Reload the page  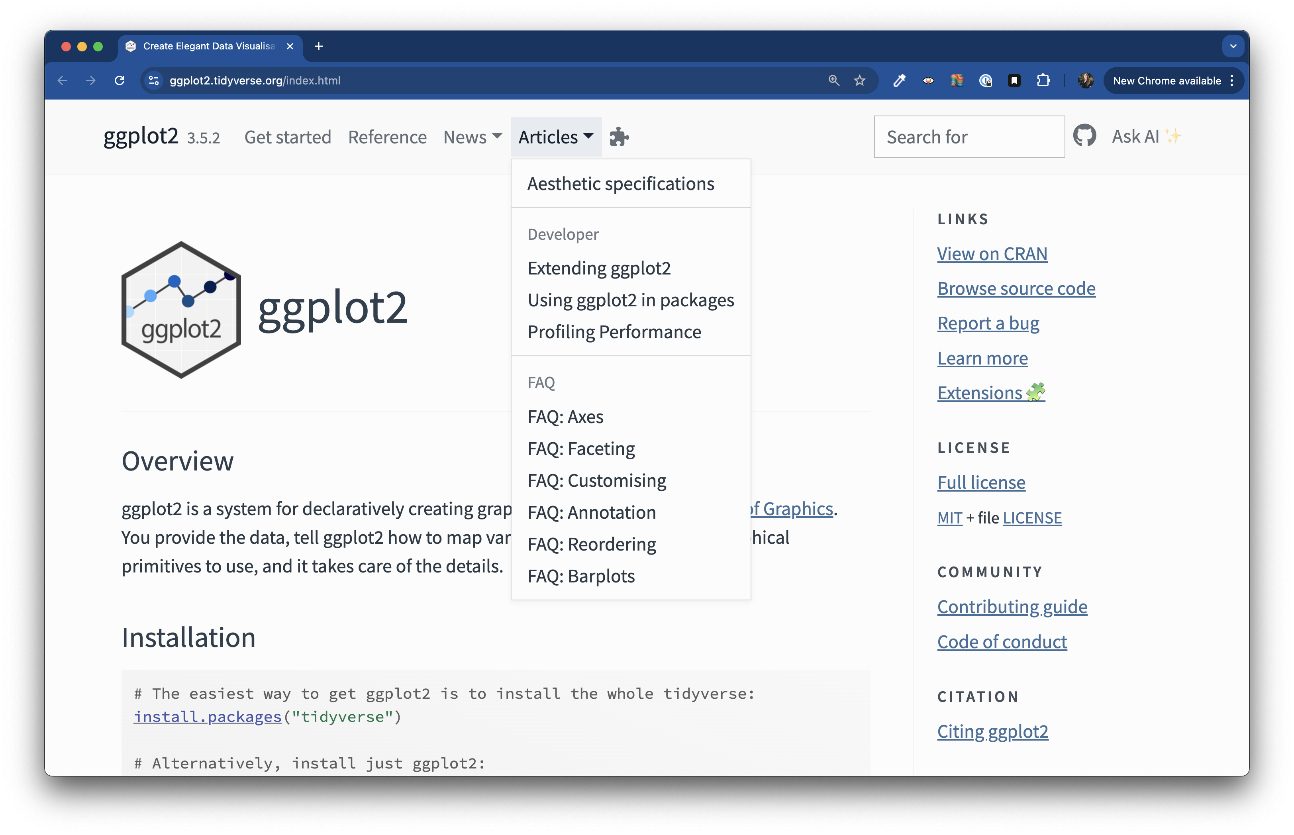[120, 81]
